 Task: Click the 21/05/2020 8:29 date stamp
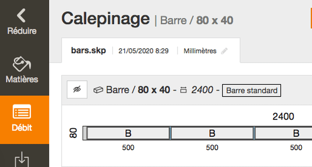(x=144, y=51)
